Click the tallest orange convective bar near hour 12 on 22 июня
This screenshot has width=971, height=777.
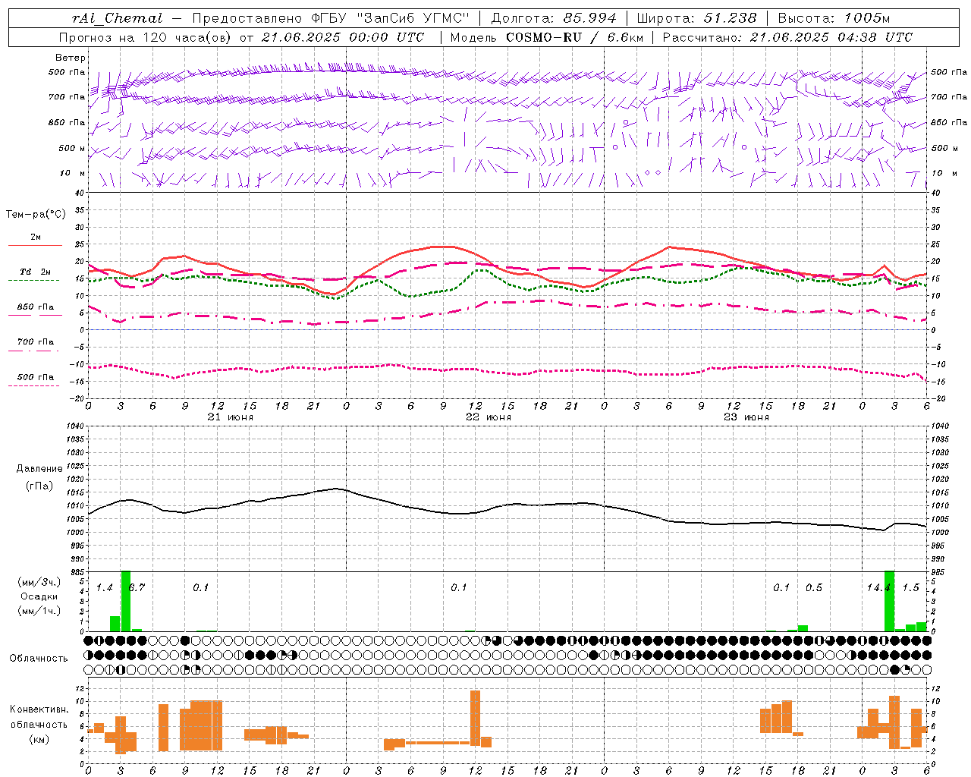click(x=476, y=718)
